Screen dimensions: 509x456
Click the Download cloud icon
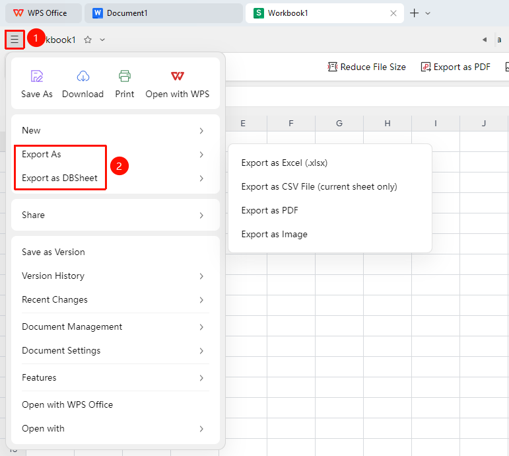coord(83,76)
